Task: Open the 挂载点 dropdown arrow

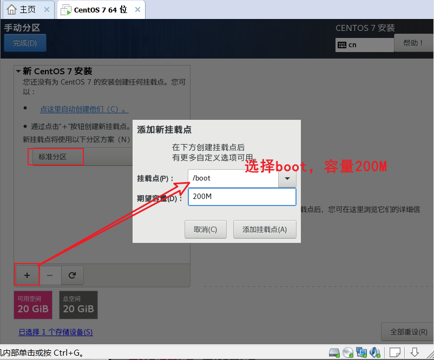Action: [x=287, y=178]
